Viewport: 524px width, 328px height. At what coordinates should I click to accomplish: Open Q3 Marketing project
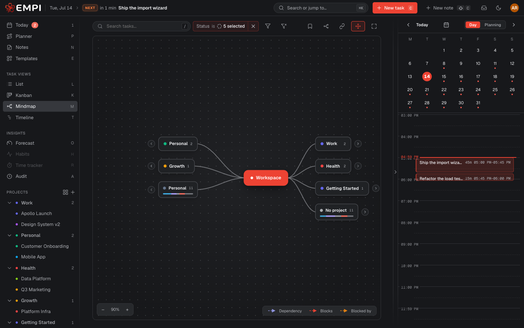point(36,290)
